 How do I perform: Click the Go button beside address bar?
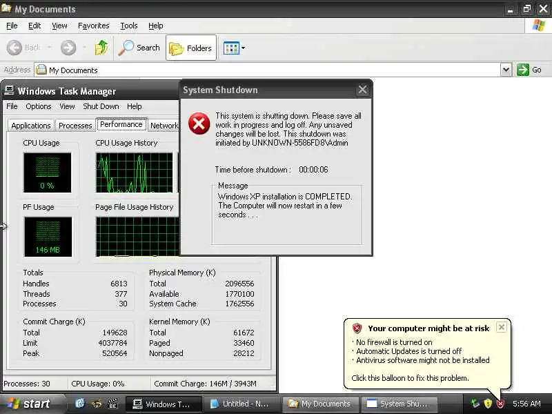[x=529, y=70]
